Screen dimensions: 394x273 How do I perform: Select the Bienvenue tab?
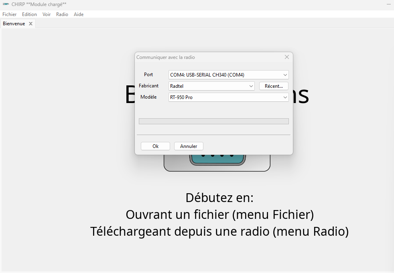(x=14, y=24)
